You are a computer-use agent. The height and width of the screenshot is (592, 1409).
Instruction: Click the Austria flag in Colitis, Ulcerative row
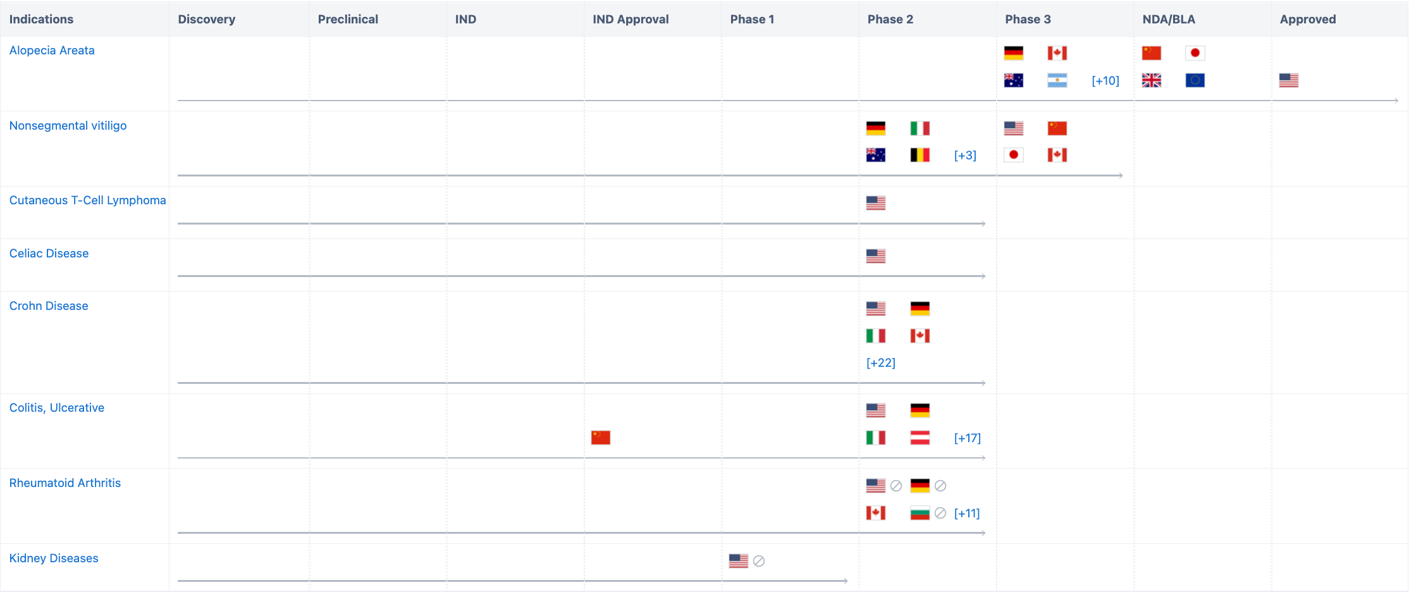tap(920, 438)
